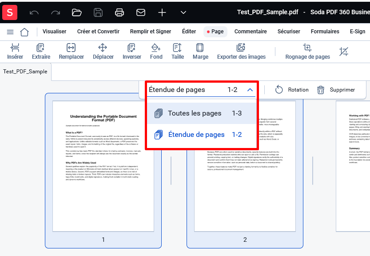Open the hamburger menu
Viewport: 370px width, 256px height.
click(10, 32)
